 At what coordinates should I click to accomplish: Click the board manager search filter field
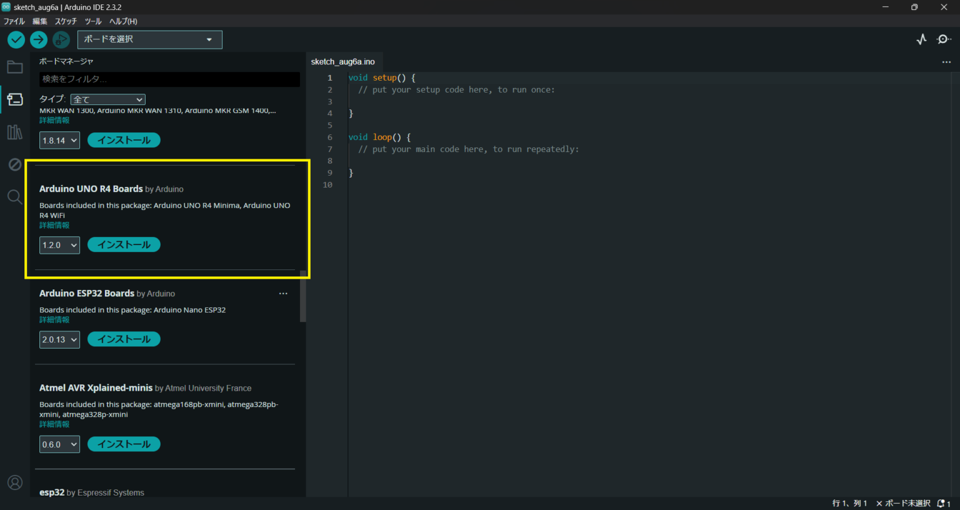pos(169,79)
